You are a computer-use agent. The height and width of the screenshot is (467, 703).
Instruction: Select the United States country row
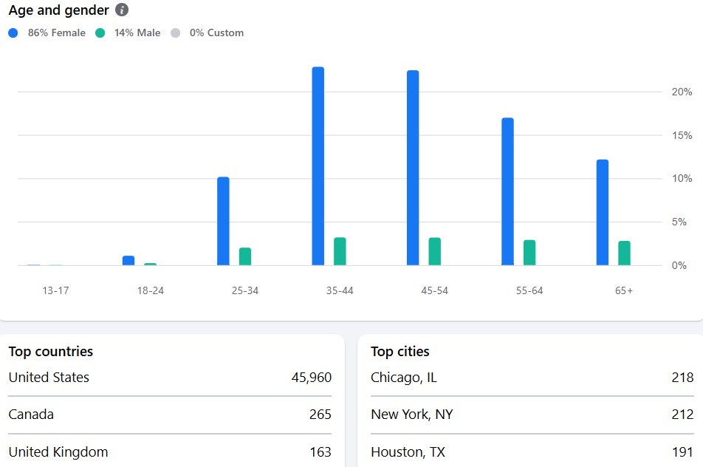[170, 378]
